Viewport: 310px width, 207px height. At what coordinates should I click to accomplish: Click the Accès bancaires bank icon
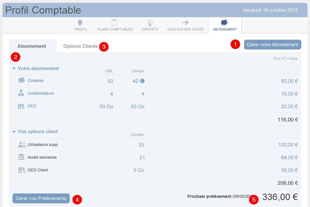tap(21, 157)
